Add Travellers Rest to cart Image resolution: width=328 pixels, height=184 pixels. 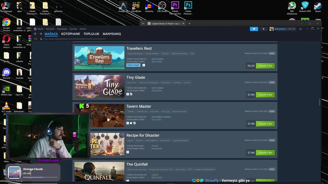pos(265,66)
